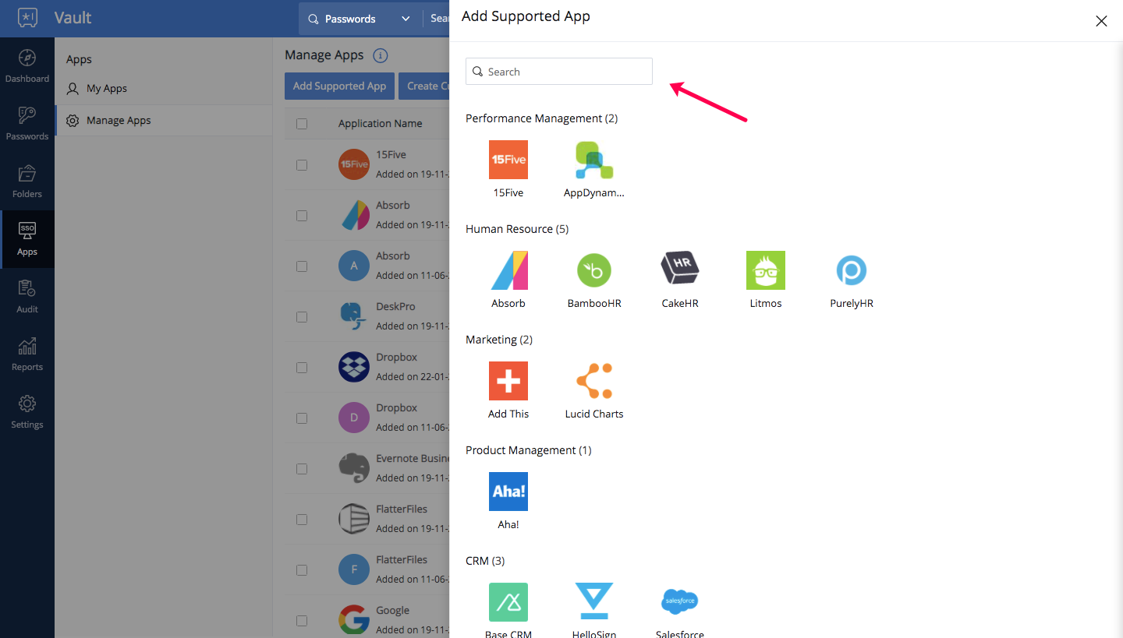
Task: Open the Apps section in sidebar
Action: point(27,239)
